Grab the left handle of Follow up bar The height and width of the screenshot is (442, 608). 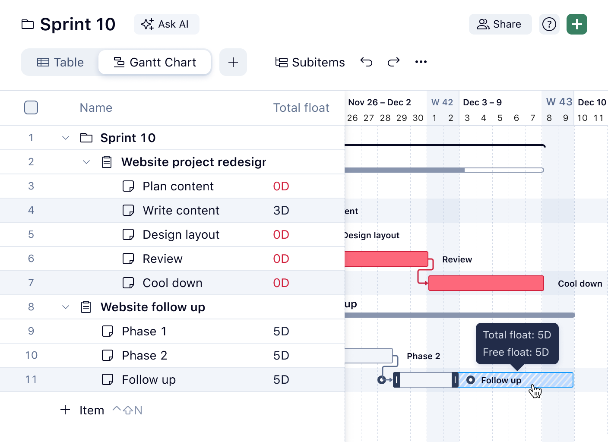click(x=396, y=380)
